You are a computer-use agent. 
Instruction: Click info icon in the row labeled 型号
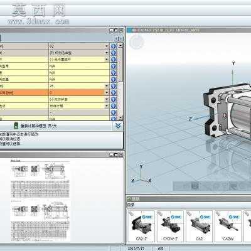(x=114, y=66)
